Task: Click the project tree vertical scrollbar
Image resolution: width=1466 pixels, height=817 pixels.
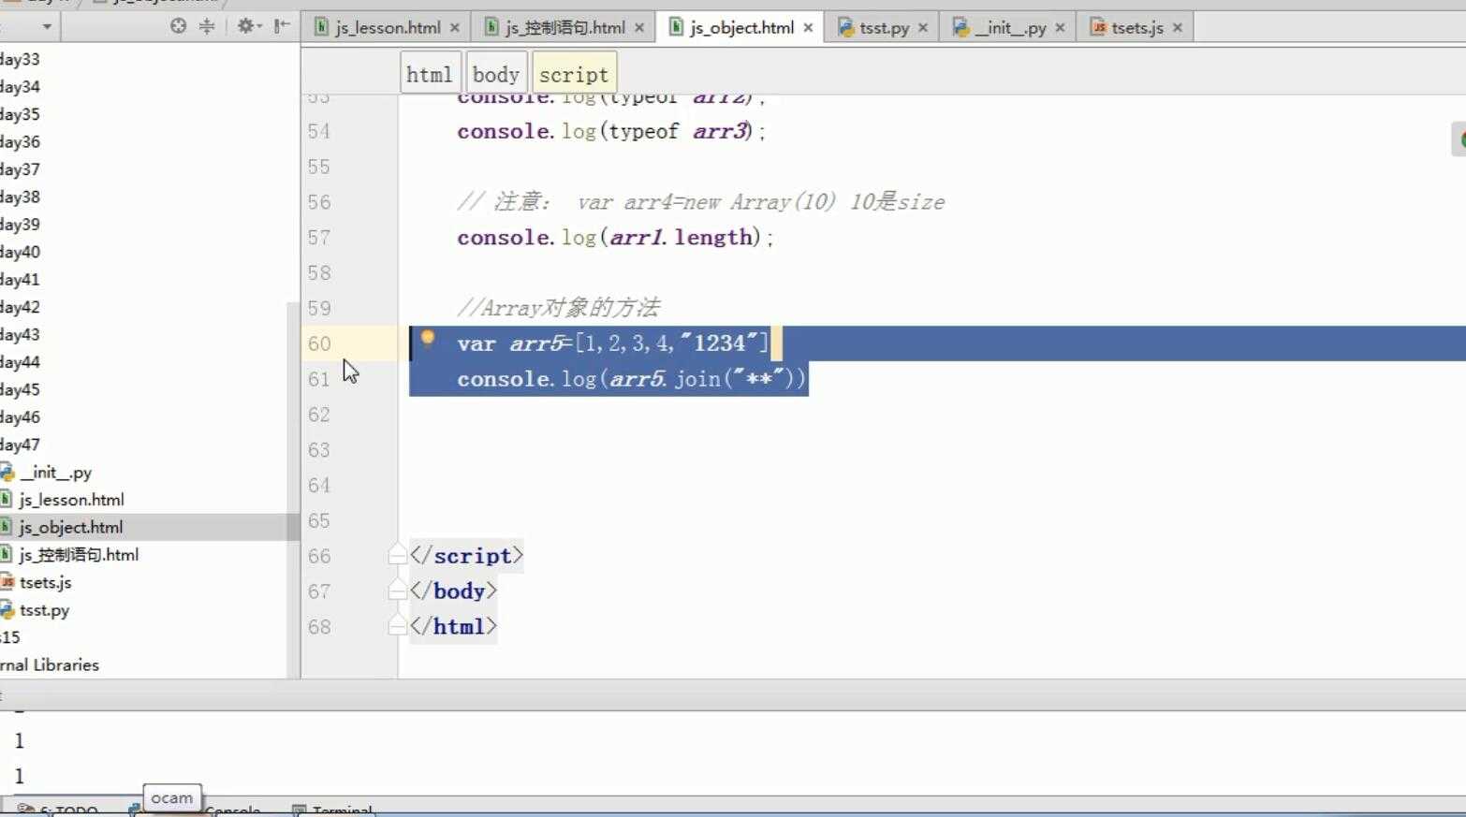Action: coord(292,489)
